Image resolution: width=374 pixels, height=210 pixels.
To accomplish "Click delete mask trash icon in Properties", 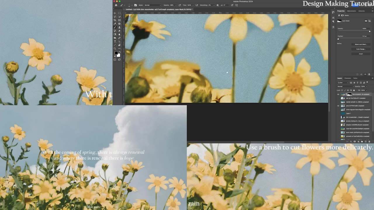I will [369, 74].
